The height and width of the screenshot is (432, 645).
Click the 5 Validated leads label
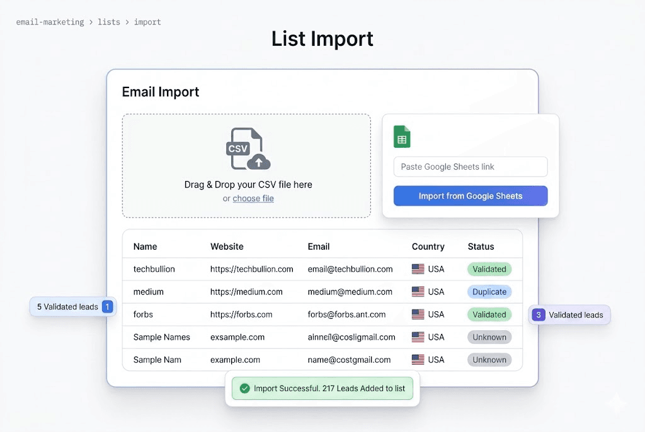click(x=67, y=307)
